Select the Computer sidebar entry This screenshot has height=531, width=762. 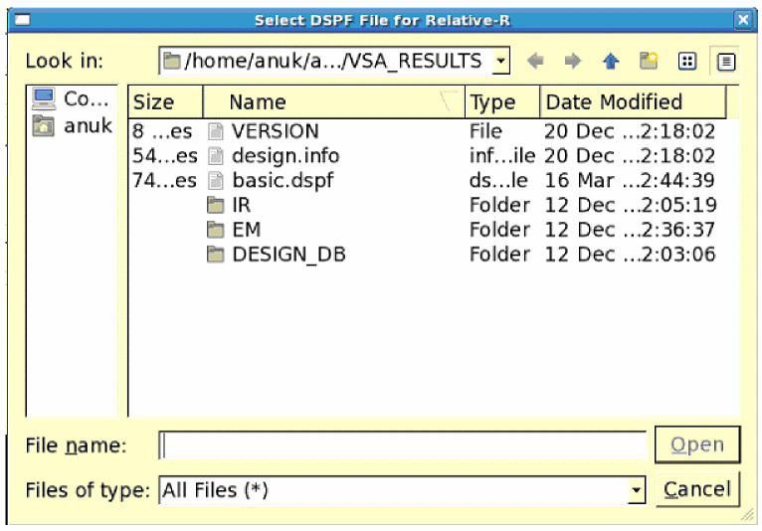pyautogui.click(x=70, y=99)
